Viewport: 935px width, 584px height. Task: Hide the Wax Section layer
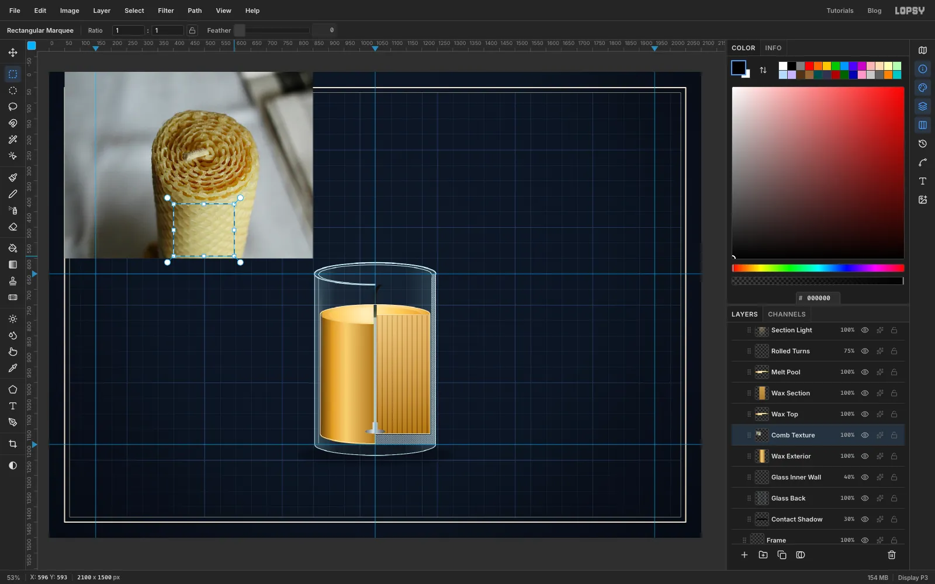click(x=865, y=393)
